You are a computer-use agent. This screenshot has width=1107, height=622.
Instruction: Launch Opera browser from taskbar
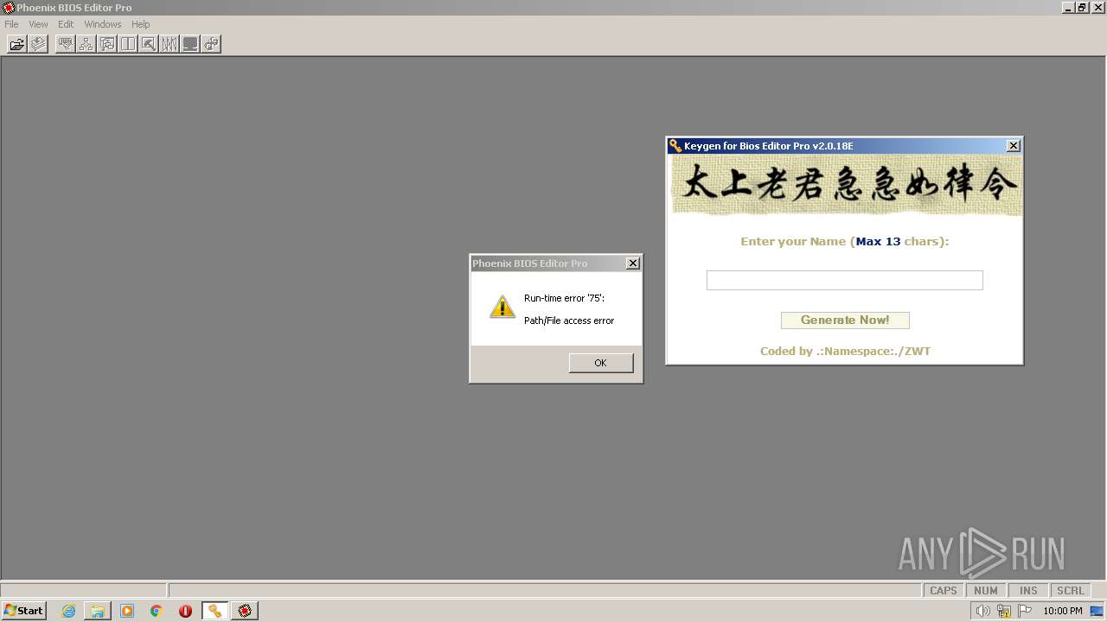pos(185,611)
